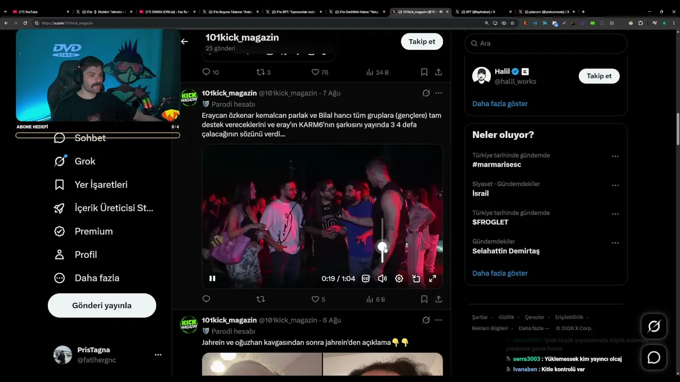The height and width of the screenshot is (382, 680).
Task: Expand Daha fazla footer menu
Action: [x=533, y=328]
